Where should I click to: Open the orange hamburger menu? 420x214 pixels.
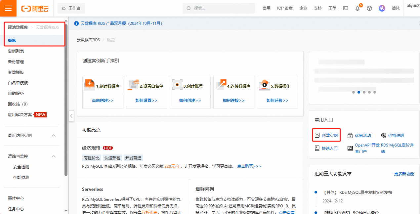[x=8, y=8]
